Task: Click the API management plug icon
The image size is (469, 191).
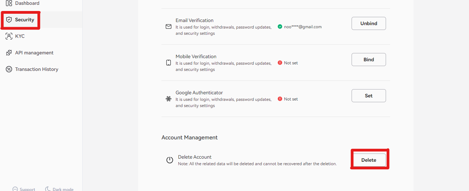Action: [x=9, y=53]
